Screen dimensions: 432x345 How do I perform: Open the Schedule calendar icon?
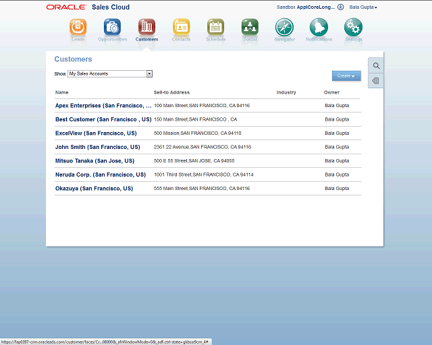point(216,27)
